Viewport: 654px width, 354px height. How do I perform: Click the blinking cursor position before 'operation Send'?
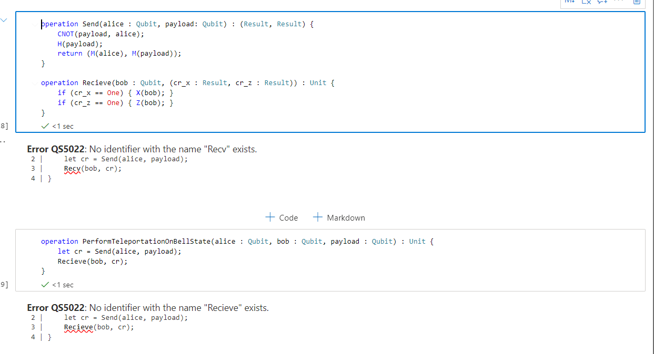(42, 24)
